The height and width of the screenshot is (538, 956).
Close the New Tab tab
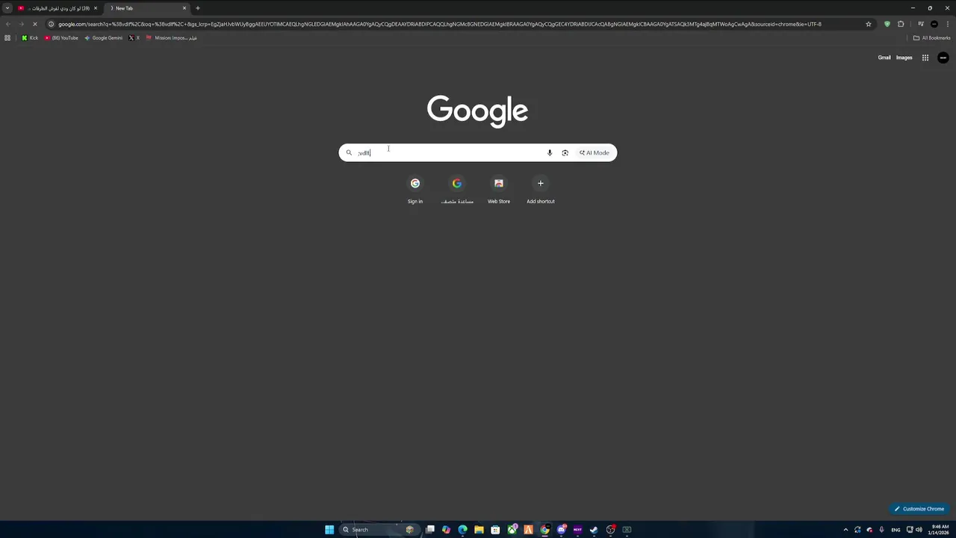[x=184, y=8]
